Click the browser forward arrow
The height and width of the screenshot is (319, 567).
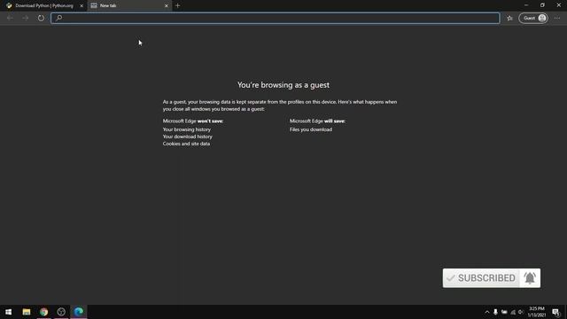pos(26,18)
